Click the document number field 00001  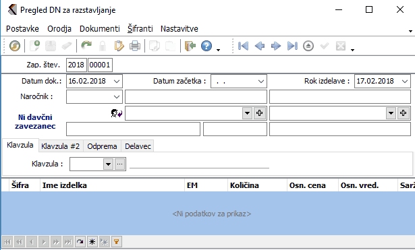coord(100,65)
